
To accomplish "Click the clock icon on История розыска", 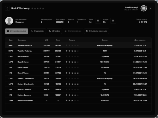I will click(x=8, y=31).
